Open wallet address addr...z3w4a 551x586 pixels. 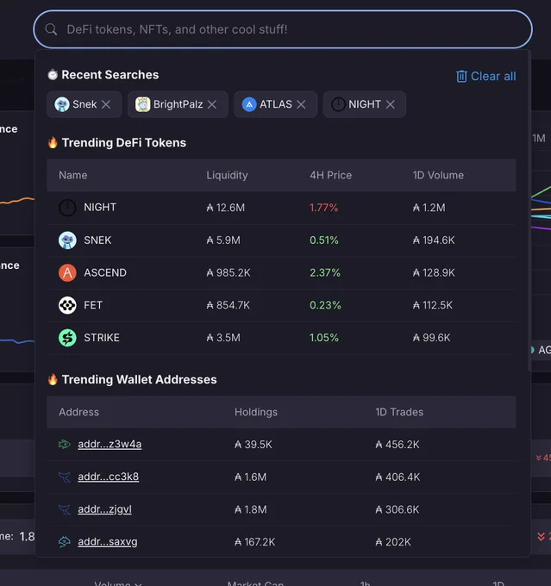point(110,444)
